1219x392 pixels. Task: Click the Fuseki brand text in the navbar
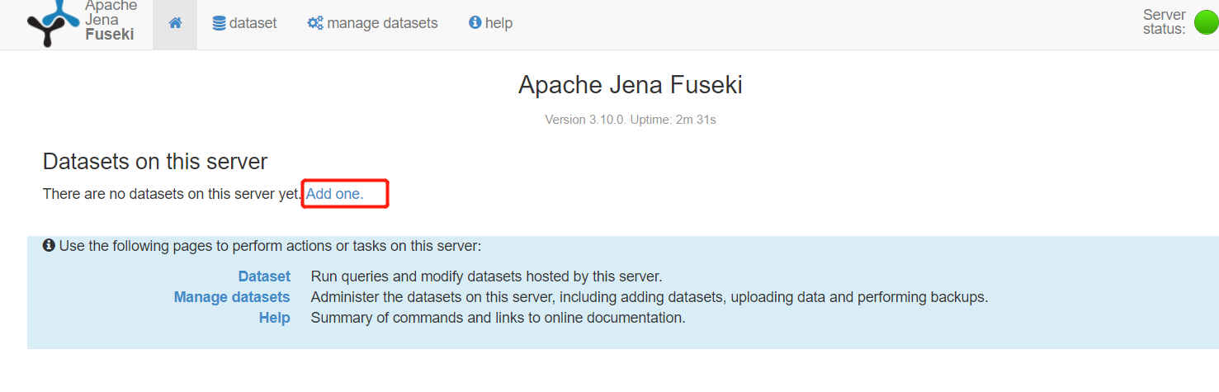tap(109, 35)
